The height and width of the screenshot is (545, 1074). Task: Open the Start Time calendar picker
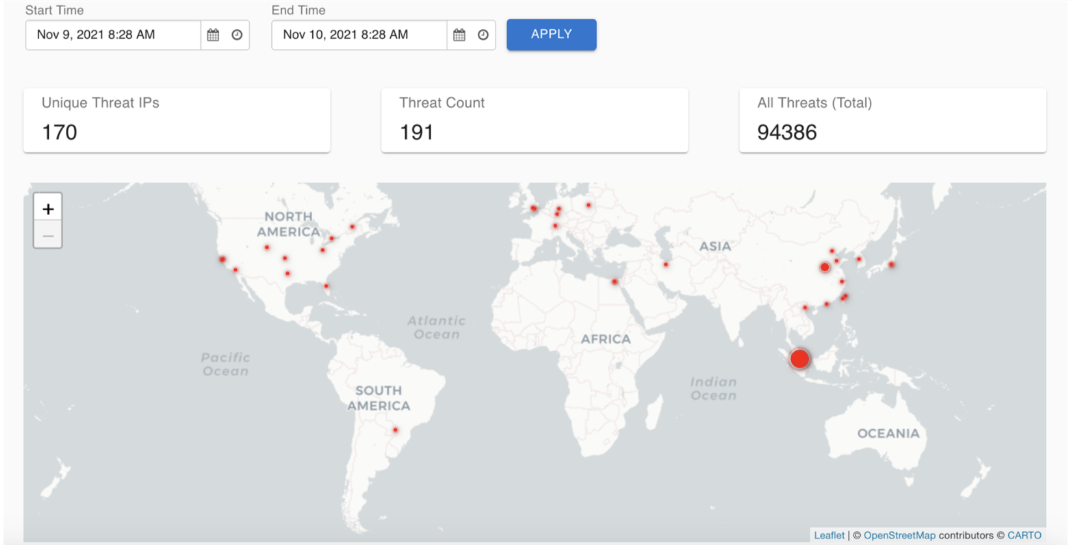click(213, 35)
